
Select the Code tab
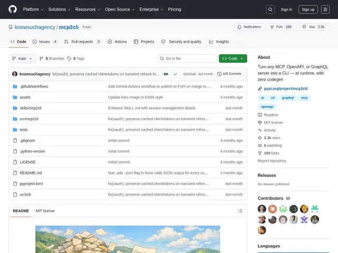pos(18,42)
